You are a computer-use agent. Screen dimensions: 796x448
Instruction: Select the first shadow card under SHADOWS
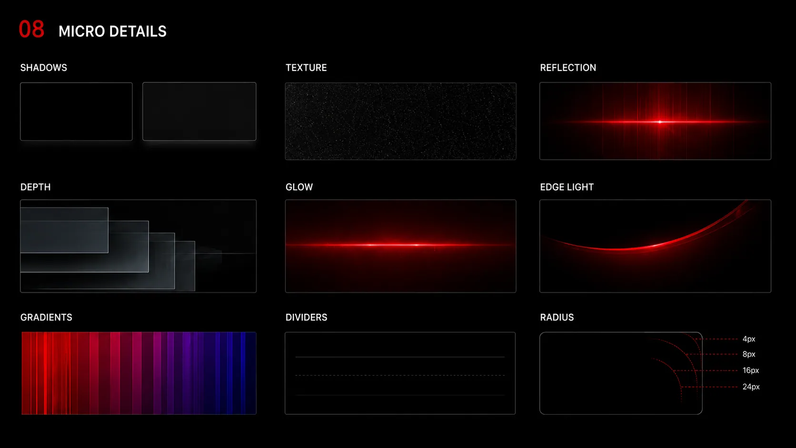coord(76,111)
